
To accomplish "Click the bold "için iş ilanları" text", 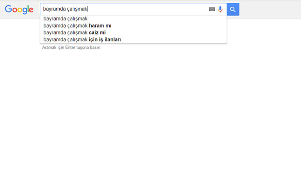I will click(x=105, y=40).
